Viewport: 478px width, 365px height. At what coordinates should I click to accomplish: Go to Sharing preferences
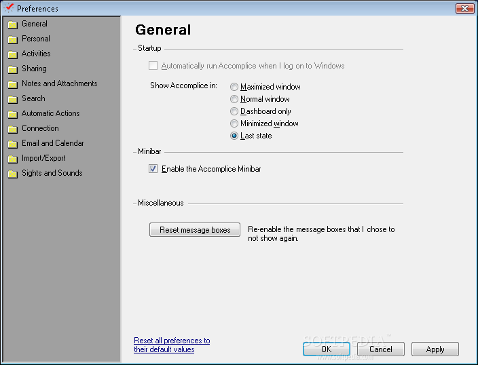[x=34, y=69]
